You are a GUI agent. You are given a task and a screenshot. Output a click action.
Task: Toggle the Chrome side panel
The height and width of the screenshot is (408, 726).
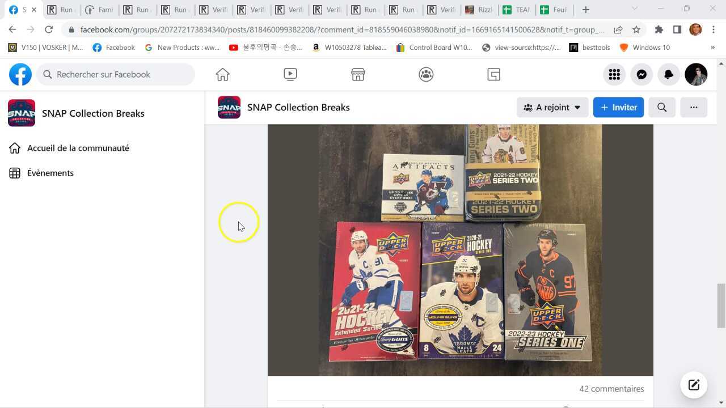click(677, 29)
